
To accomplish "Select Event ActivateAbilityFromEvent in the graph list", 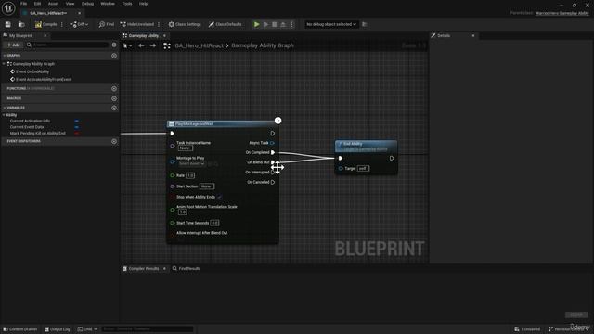I will [x=44, y=80].
